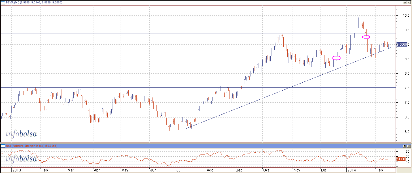The width and height of the screenshot is (412, 173).
Task: Click the Jul label on time axis
Action: 179,170
